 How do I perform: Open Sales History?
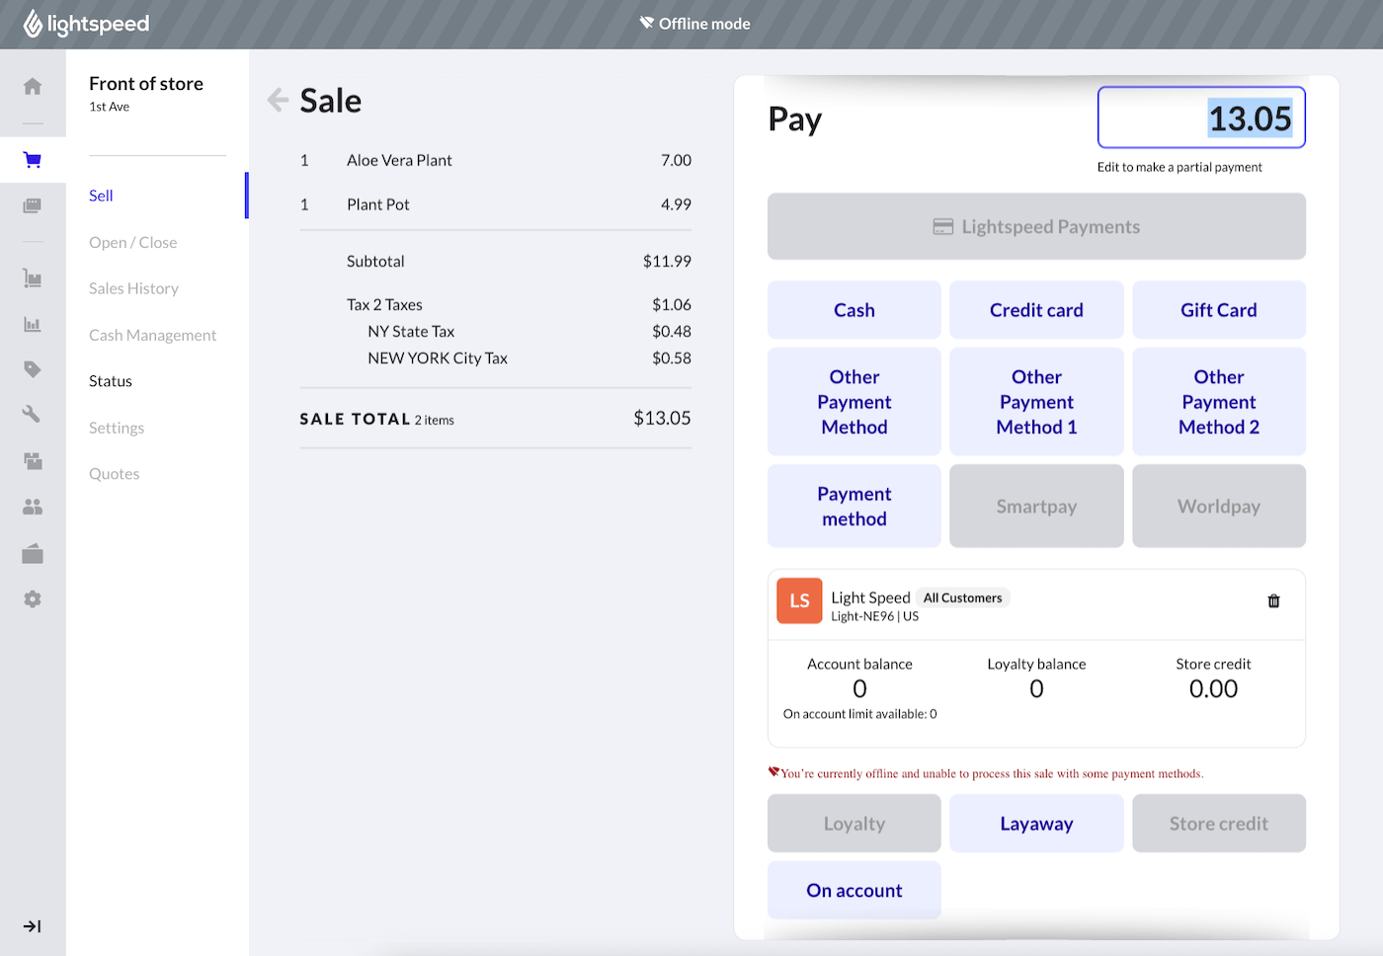click(133, 288)
